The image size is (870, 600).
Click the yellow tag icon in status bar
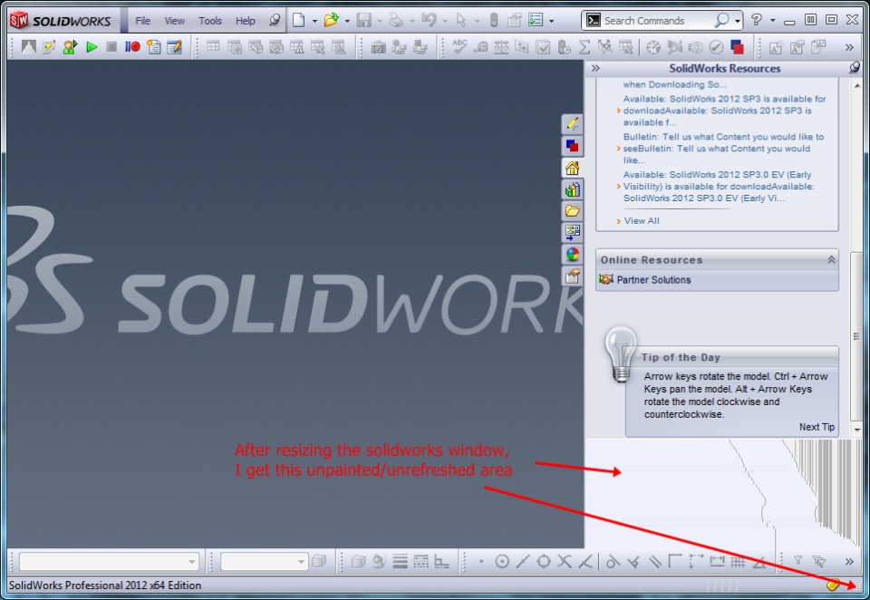832,585
